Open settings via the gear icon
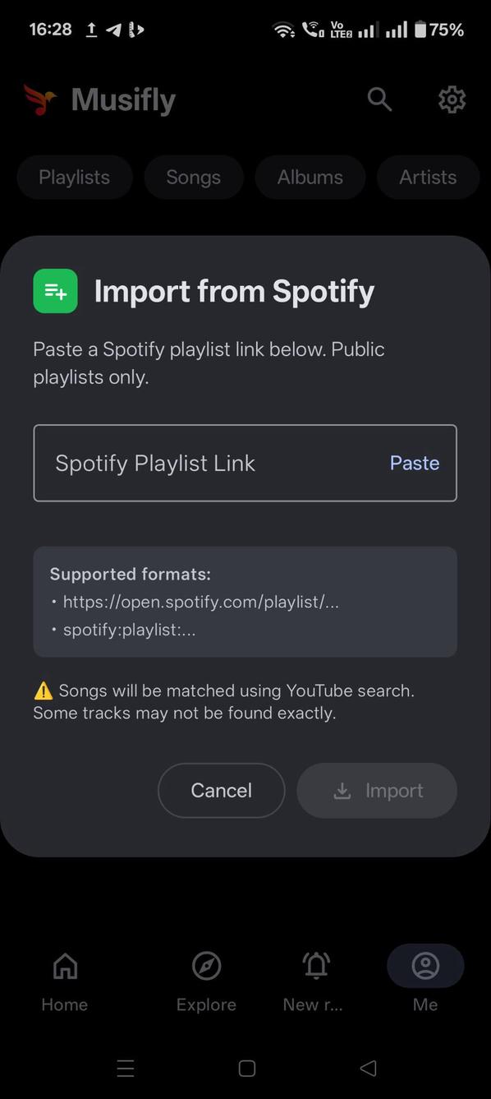This screenshot has width=491, height=1099. pyautogui.click(x=451, y=99)
